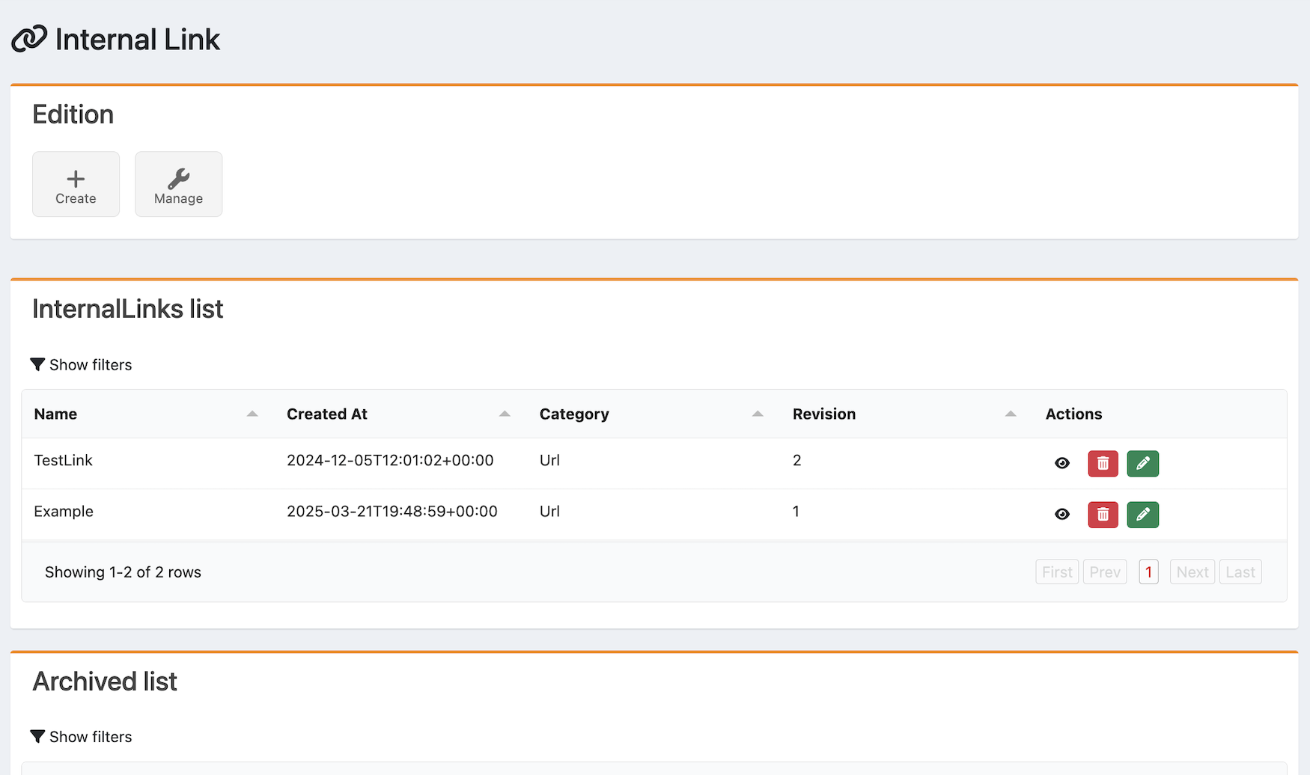Sort by Created At column arrow
This screenshot has width=1310, height=775.
(x=505, y=414)
